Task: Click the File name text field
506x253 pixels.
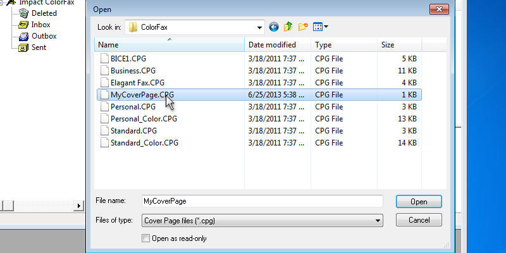Action: (x=262, y=201)
